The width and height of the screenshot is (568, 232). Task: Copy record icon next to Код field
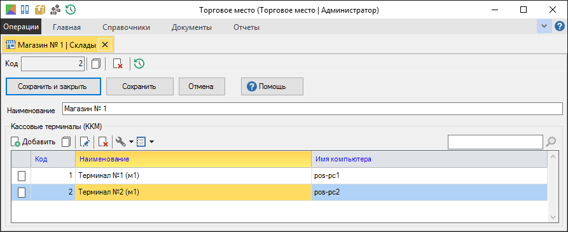(96, 64)
